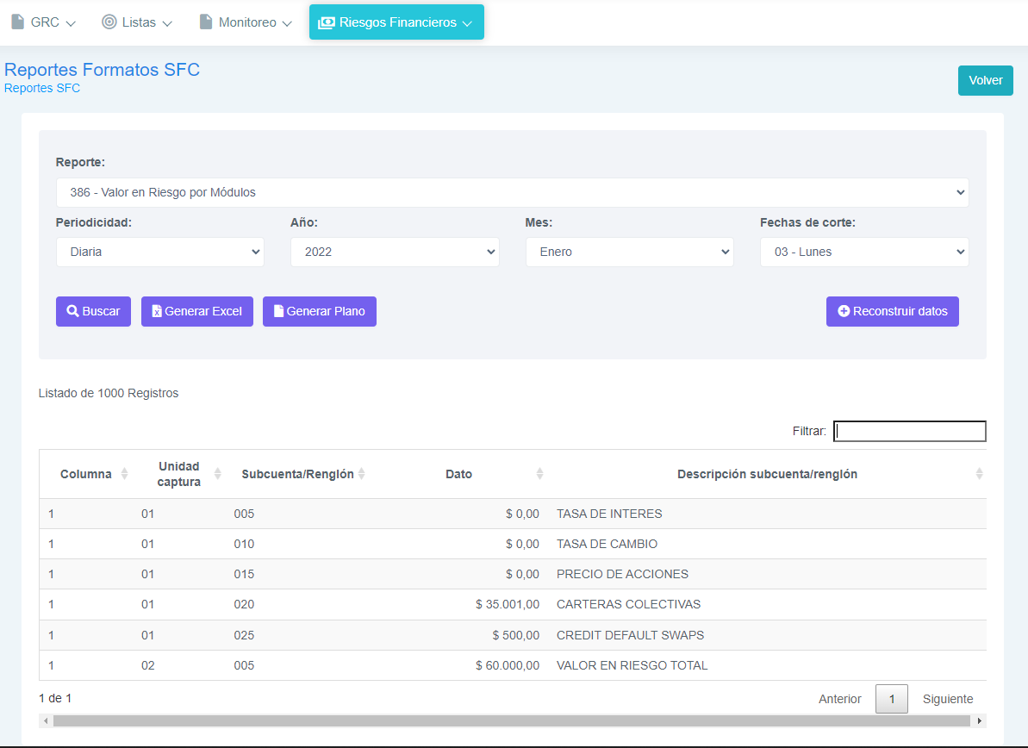
Task: Click the horizontal scrollbar under the table
Action: tap(512, 721)
